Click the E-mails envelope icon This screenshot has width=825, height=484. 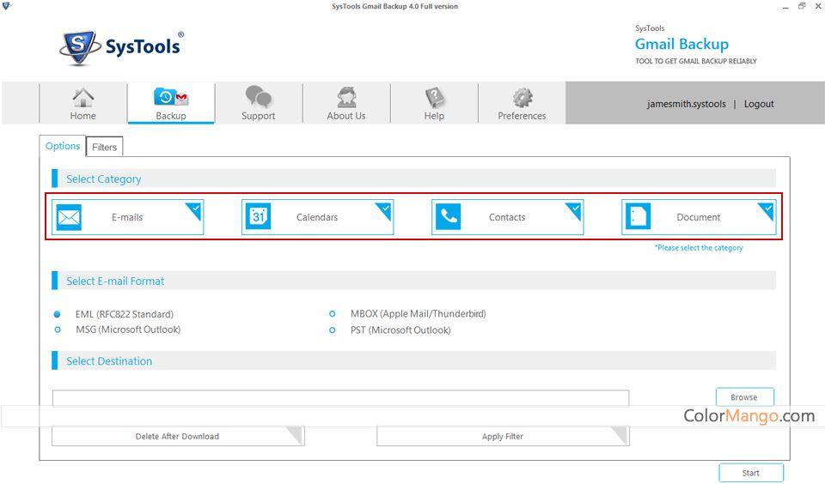(x=69, y=217)
